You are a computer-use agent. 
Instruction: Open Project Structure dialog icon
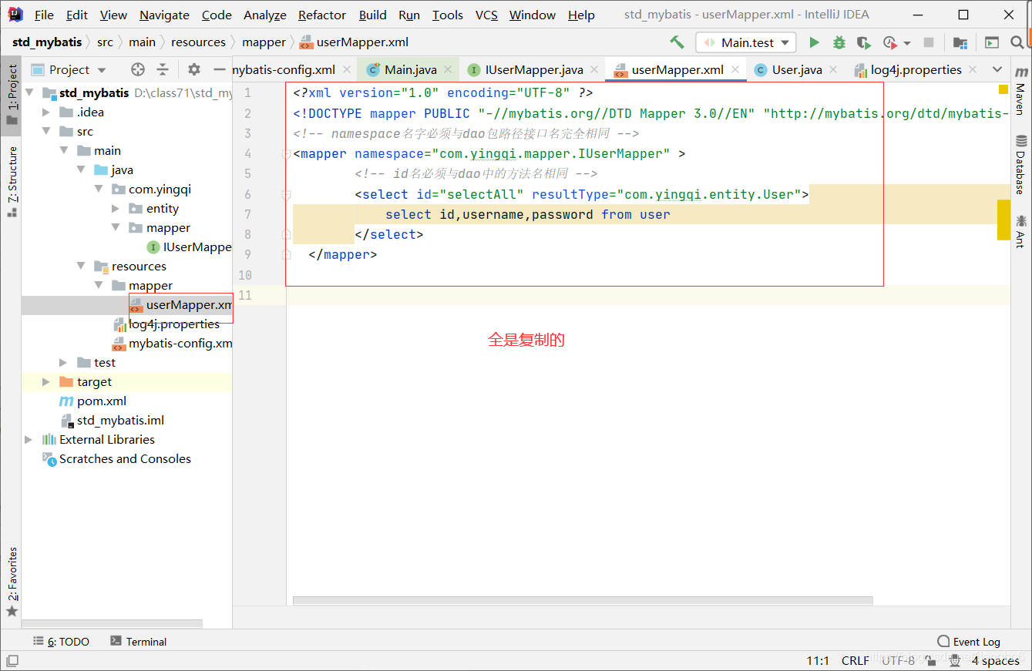coord(960,42)
